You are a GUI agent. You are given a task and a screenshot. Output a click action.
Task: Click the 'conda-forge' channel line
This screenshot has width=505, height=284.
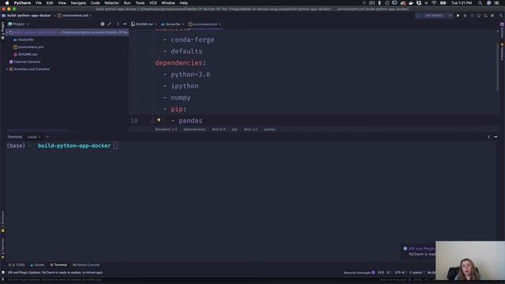[193, 39]
